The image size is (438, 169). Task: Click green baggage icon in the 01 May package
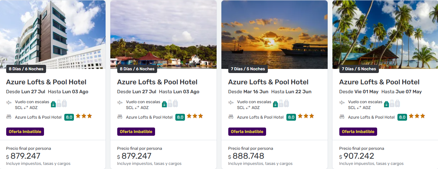tap(386, 104)
